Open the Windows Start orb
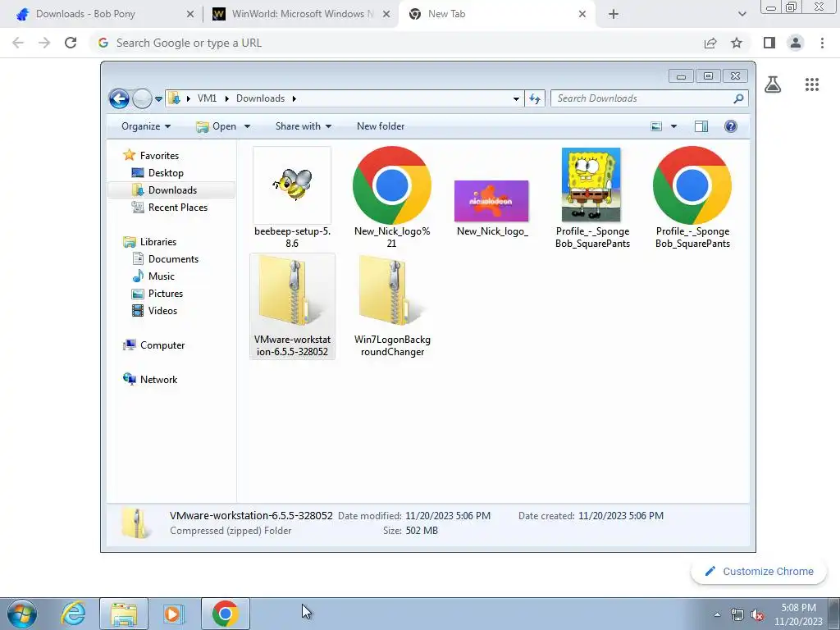The width and height of the screenshot is (840, 630). point(22,614)
